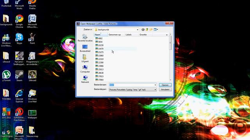
Task: Select the Mozilla Firefox desktop icon
Action: coord(32,4)
